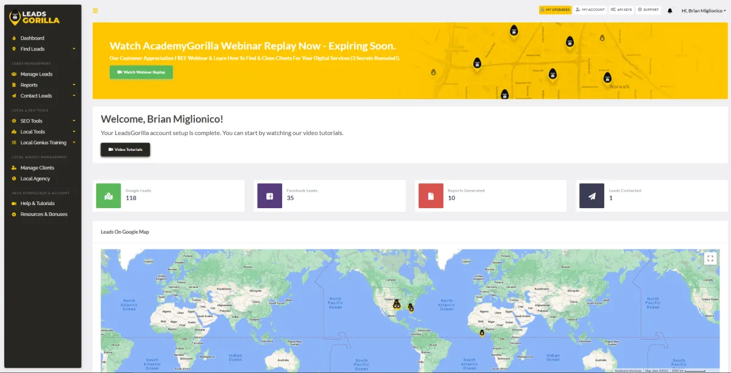Open the Hi, Brian Miglionico user dropdown
The width and height of the screenshot is (731, 373).
[704, 11]
